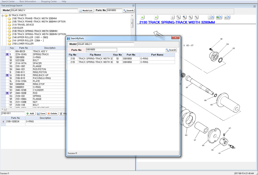Click folder icon of 2100 TRACK FRAME

click(x=10, y=19)
